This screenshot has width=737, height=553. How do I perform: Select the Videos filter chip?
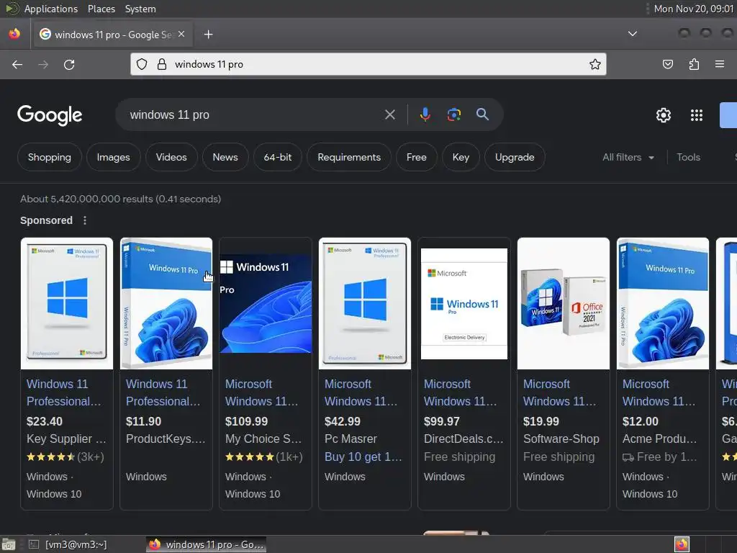tap(171, 157)
